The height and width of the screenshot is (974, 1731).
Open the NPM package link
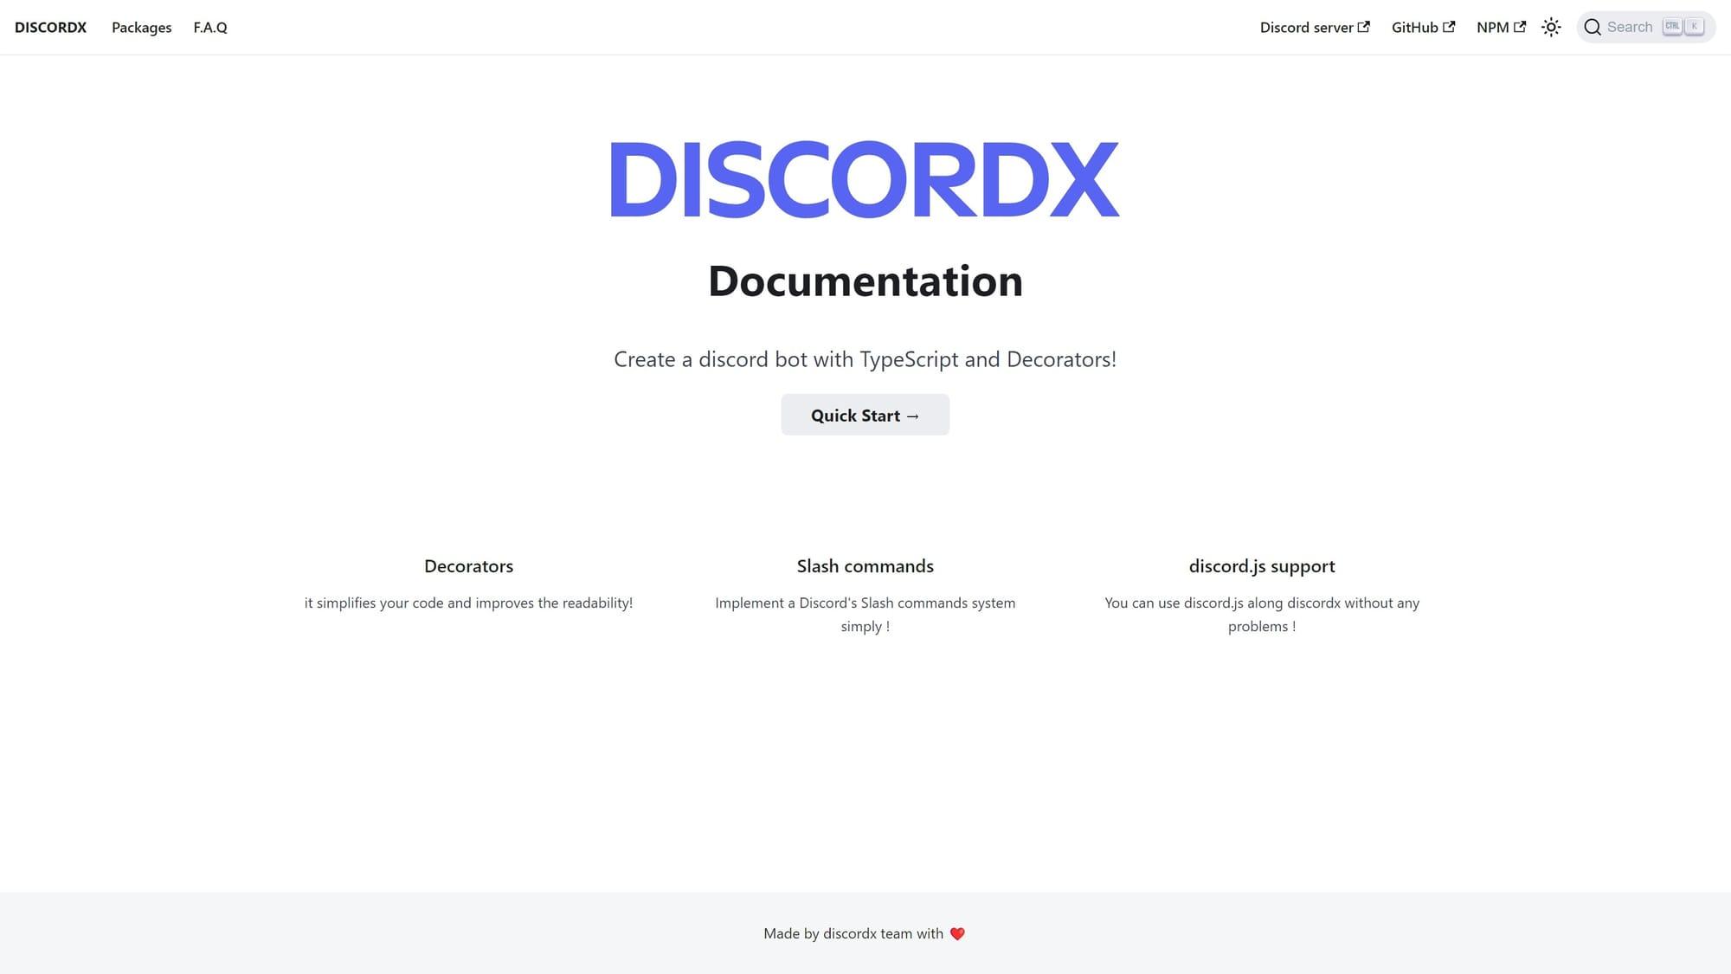(x=1501, y=27)
